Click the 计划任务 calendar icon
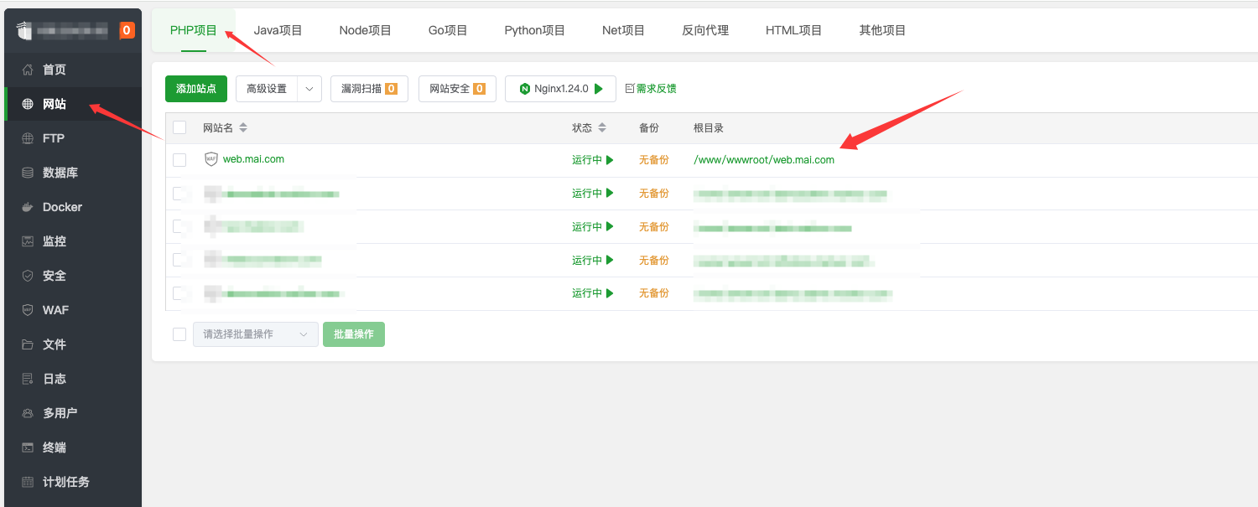This screenshot has height=507, width=1258. coord(28,482)
